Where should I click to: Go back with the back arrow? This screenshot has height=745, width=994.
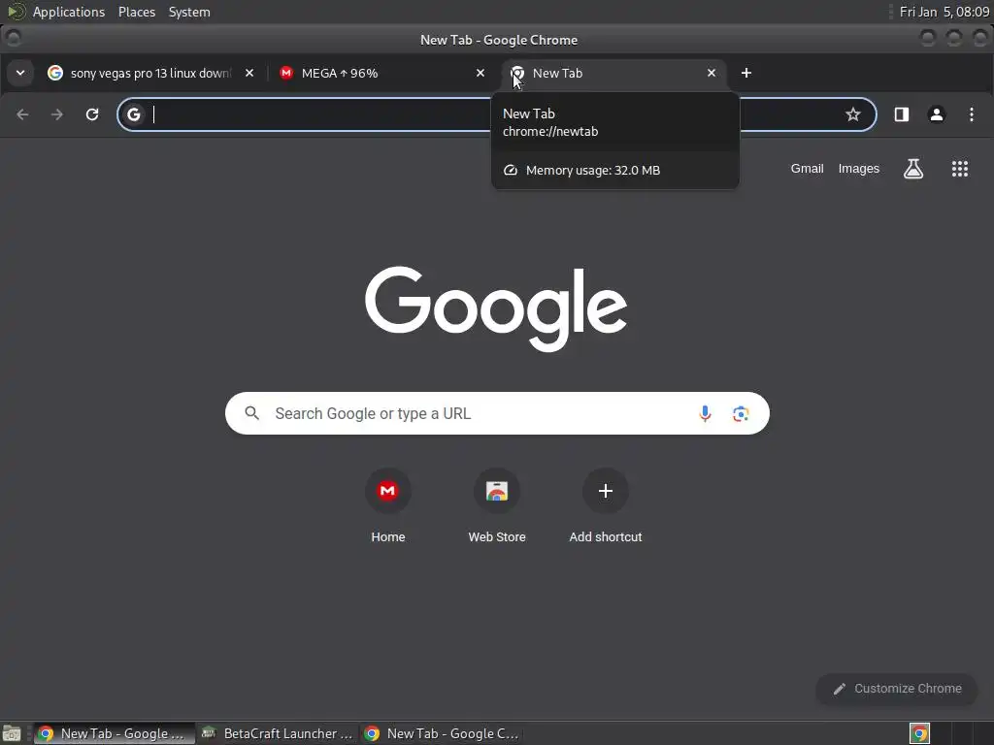pyautogui.click(x=23, y=114)
